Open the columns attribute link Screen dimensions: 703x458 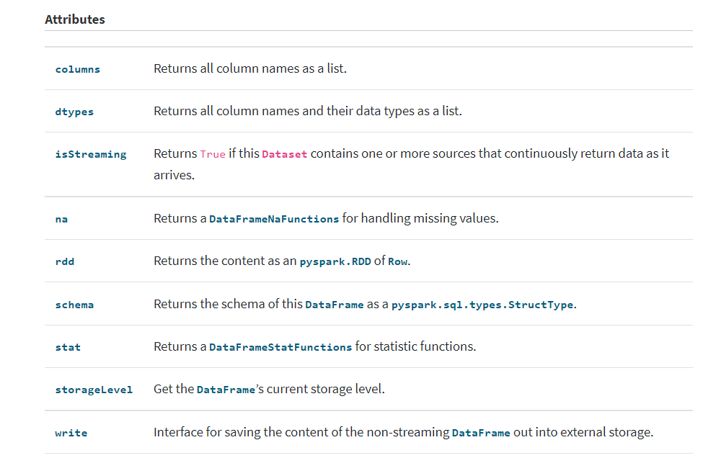click(x=78, y=69)
